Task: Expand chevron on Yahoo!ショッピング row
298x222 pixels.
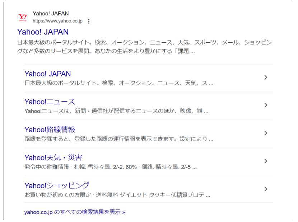Action: click(x=266, y=189)
